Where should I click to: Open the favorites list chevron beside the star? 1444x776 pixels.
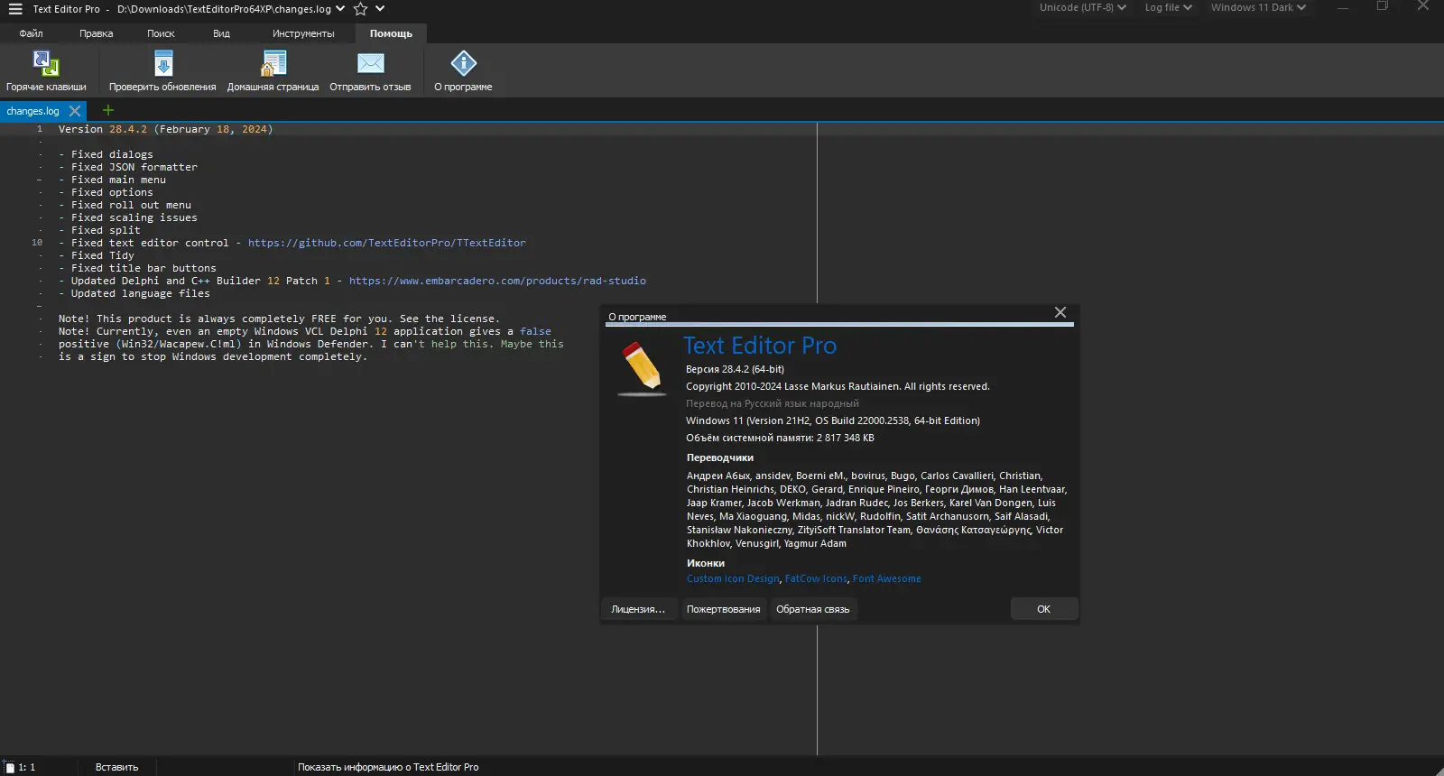(380, 9)
